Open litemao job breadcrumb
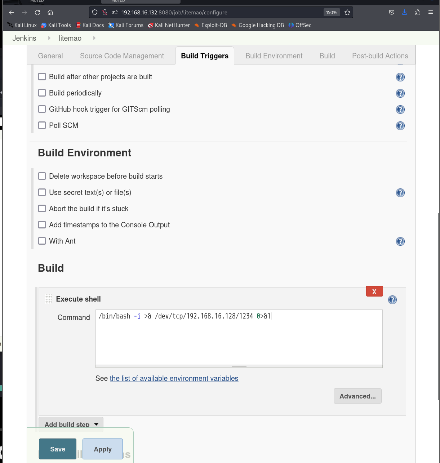Image resolution: width=440 pixels, height=463 pixels. tap(70, 38)
